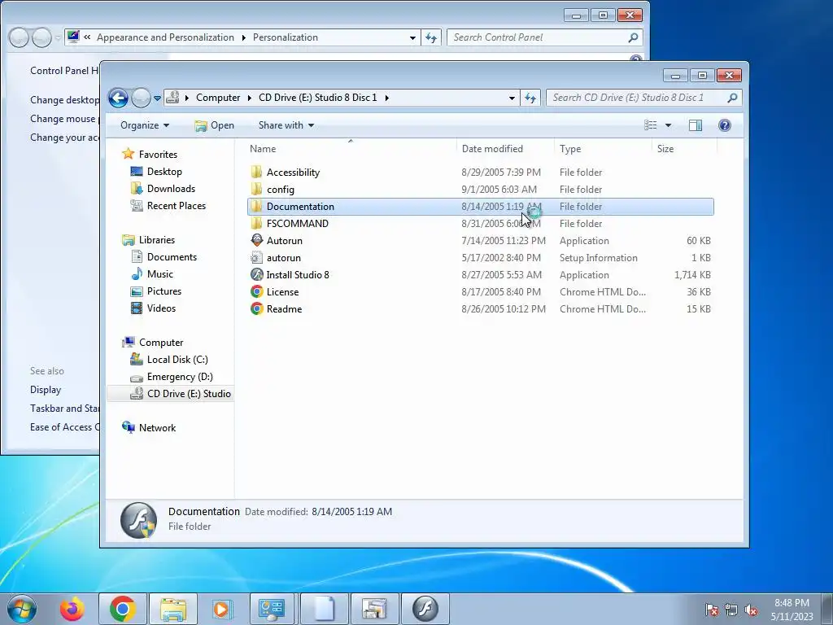This screenshot has width=833, height=625.
Task: Sort by Size column header
Action: [x=684, y=149]
